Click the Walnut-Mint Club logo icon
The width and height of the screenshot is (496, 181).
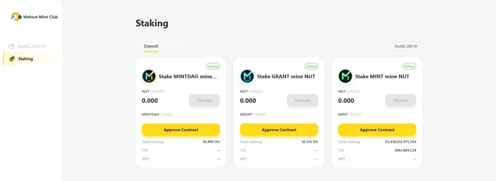point(16,17)
